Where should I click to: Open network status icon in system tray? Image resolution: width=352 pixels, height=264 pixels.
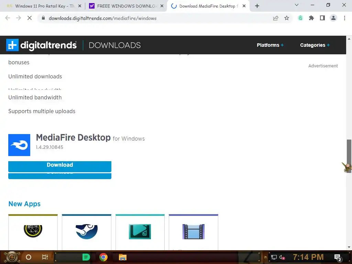pos(274,257)
